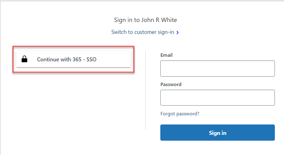Click the red highlight border around SSO button
This screenshot has height=155, width=284.
click(x=73, y=46)
